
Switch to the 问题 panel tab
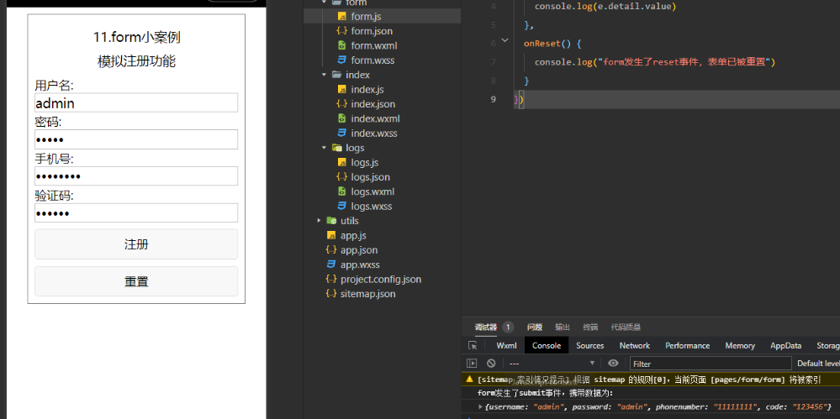coord(534,327)
